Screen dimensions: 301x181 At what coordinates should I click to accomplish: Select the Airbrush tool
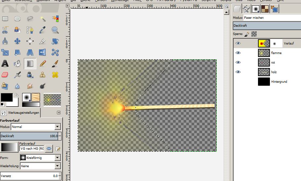(x=17, y=75)
